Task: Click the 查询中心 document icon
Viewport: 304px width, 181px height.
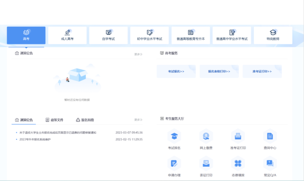Action: pos(270,136)
